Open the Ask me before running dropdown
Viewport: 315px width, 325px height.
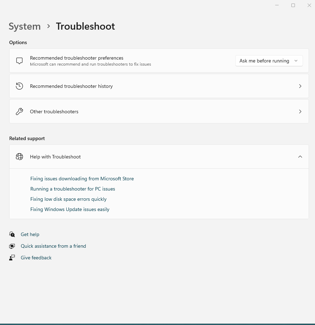[x=269, y=61]
